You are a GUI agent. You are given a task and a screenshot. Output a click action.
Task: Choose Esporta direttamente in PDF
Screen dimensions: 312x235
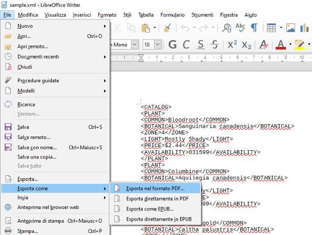coord(155,199)
